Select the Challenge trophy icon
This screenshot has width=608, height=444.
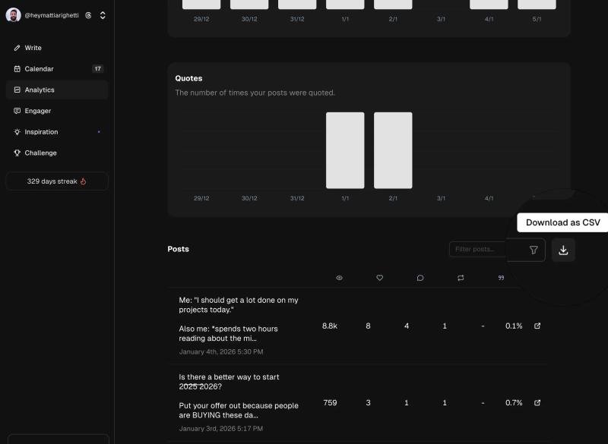(17, 153)
